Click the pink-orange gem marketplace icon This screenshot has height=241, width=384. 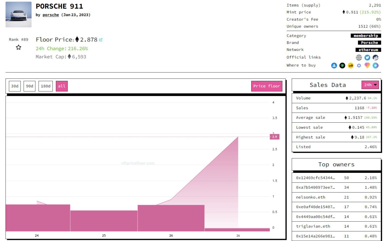click(367, 66)
